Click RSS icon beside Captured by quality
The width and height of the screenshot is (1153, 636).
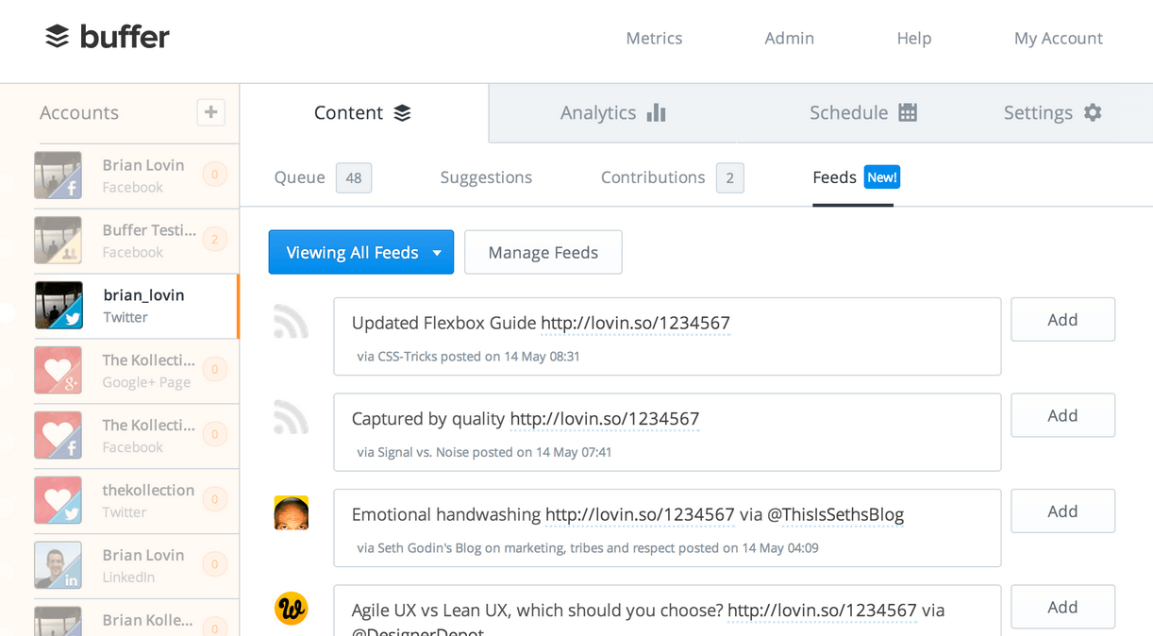point(291,417)
